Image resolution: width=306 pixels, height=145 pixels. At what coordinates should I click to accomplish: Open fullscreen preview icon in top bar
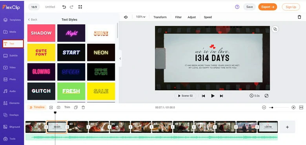click(80, 7)
